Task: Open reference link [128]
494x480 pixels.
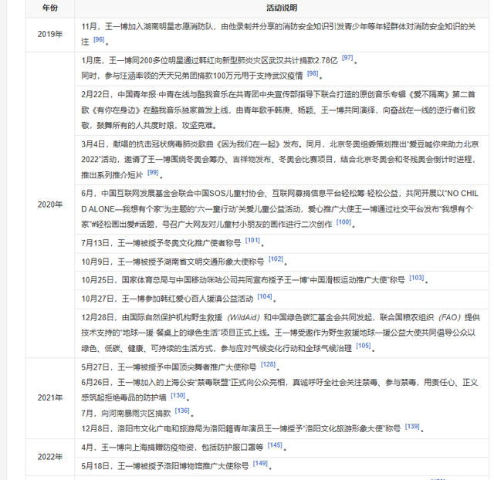Action: coord(268,364)
